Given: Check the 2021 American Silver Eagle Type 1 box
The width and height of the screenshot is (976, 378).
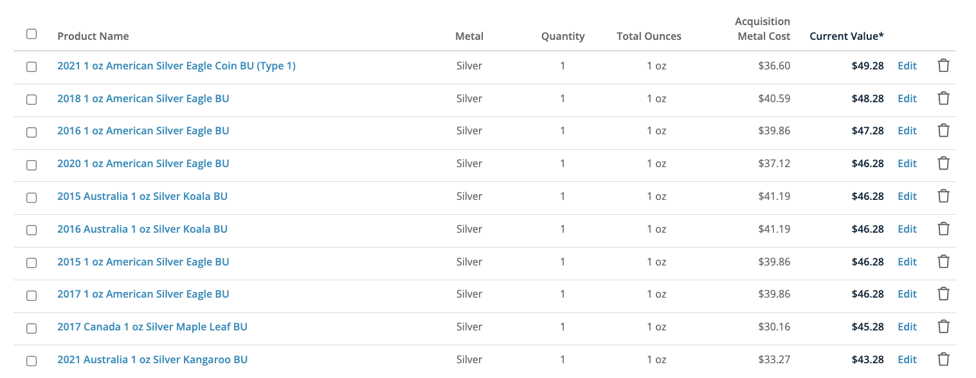Looking at the screenshot, I should click(32, 67).
